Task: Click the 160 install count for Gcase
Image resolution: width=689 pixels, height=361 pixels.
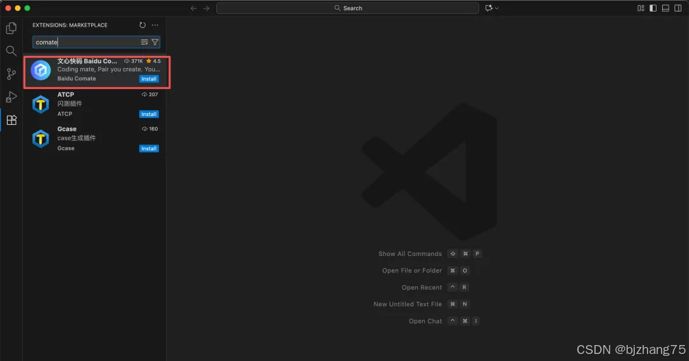Action: click(150, 129)
